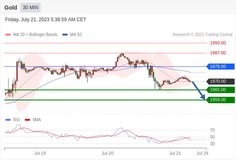Viewport: 236px width, 160px height.
Task: Click the green 1959.00 support tag
Action: [220, 100]
